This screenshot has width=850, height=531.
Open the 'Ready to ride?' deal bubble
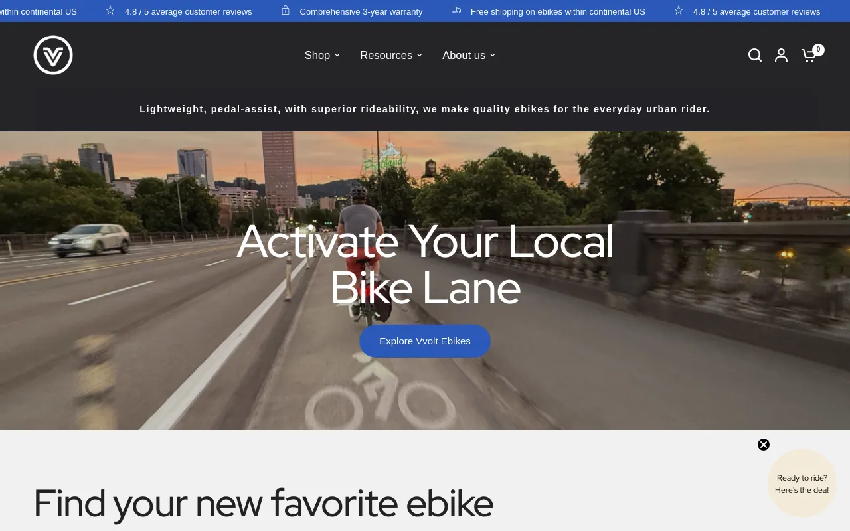(x=802, y=483)
